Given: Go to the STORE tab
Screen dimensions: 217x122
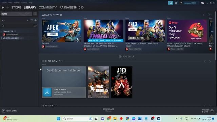Looking at the screenshot, I should pos(16,7).
